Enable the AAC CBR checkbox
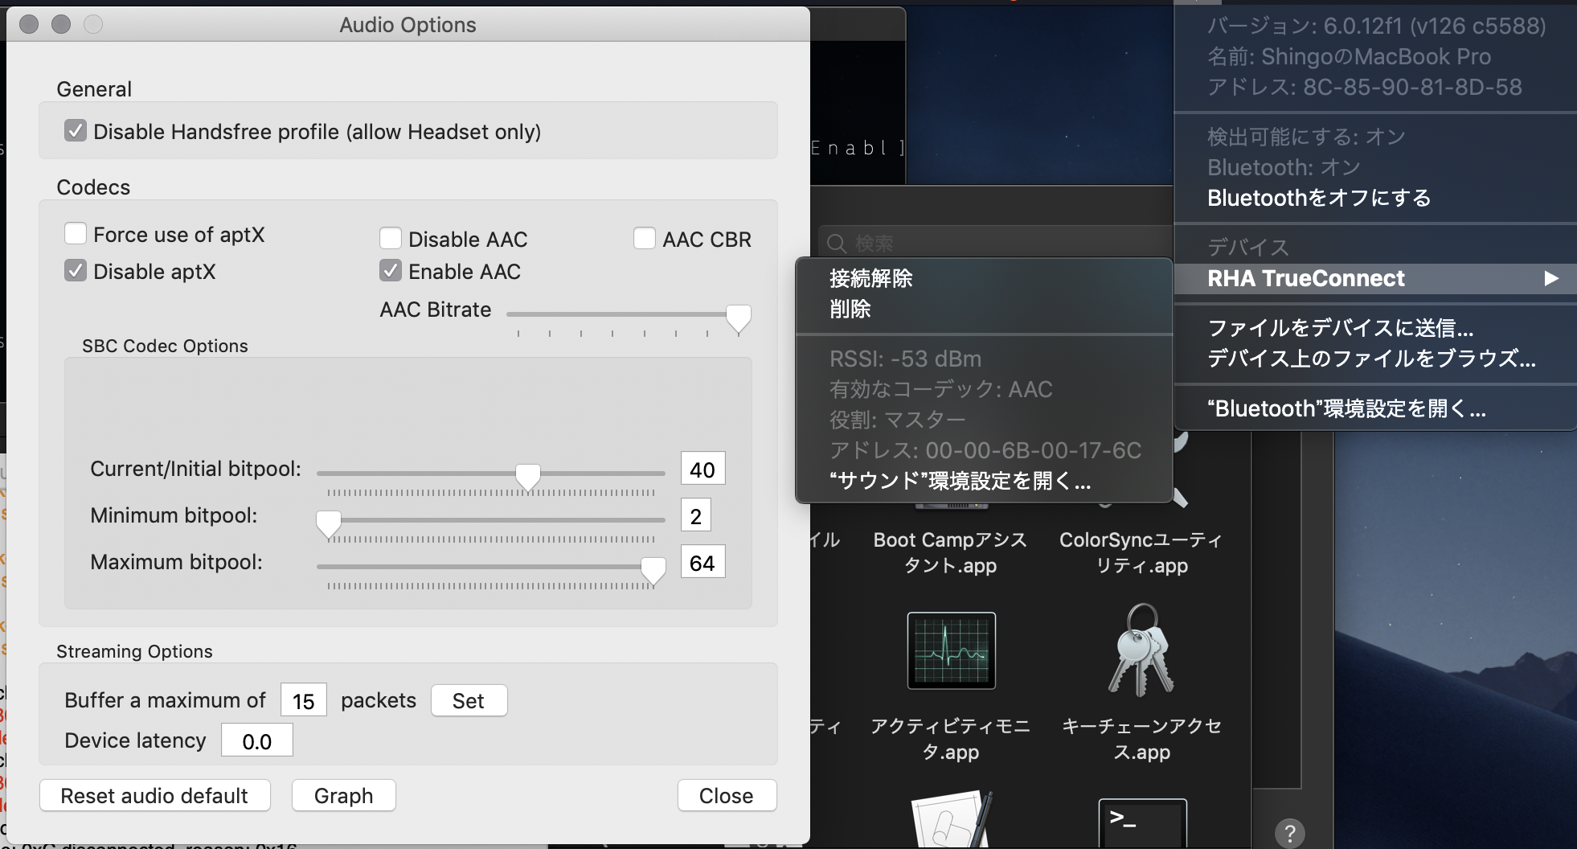The width and height of the screenshot is (1577, 849). 645,239
